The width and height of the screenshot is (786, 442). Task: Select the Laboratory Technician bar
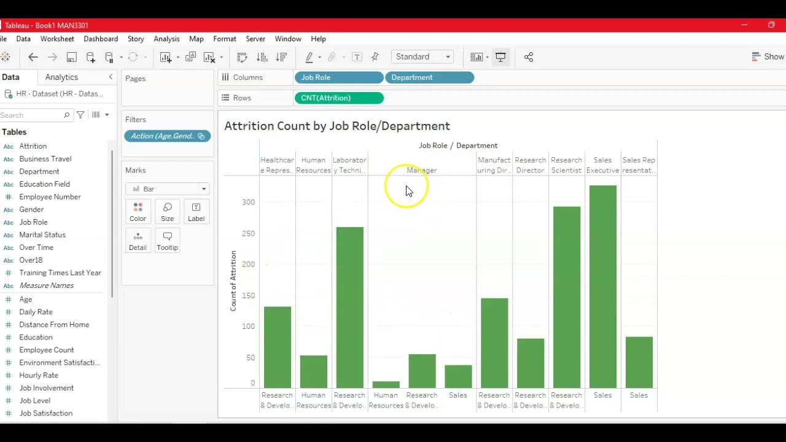coord(349,308)
